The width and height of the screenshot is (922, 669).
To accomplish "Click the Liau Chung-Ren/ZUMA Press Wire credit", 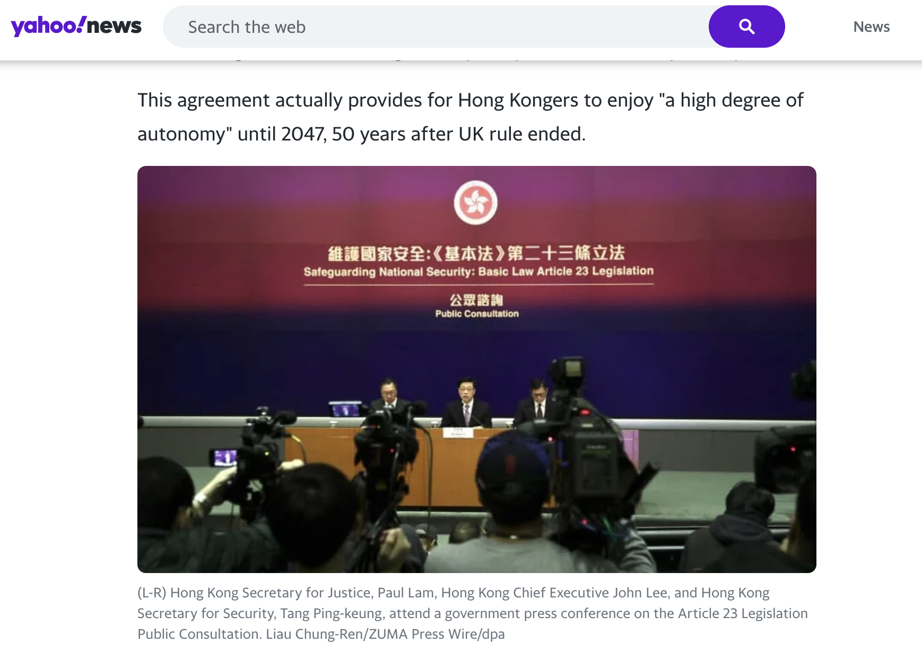I will coord(385,634).
